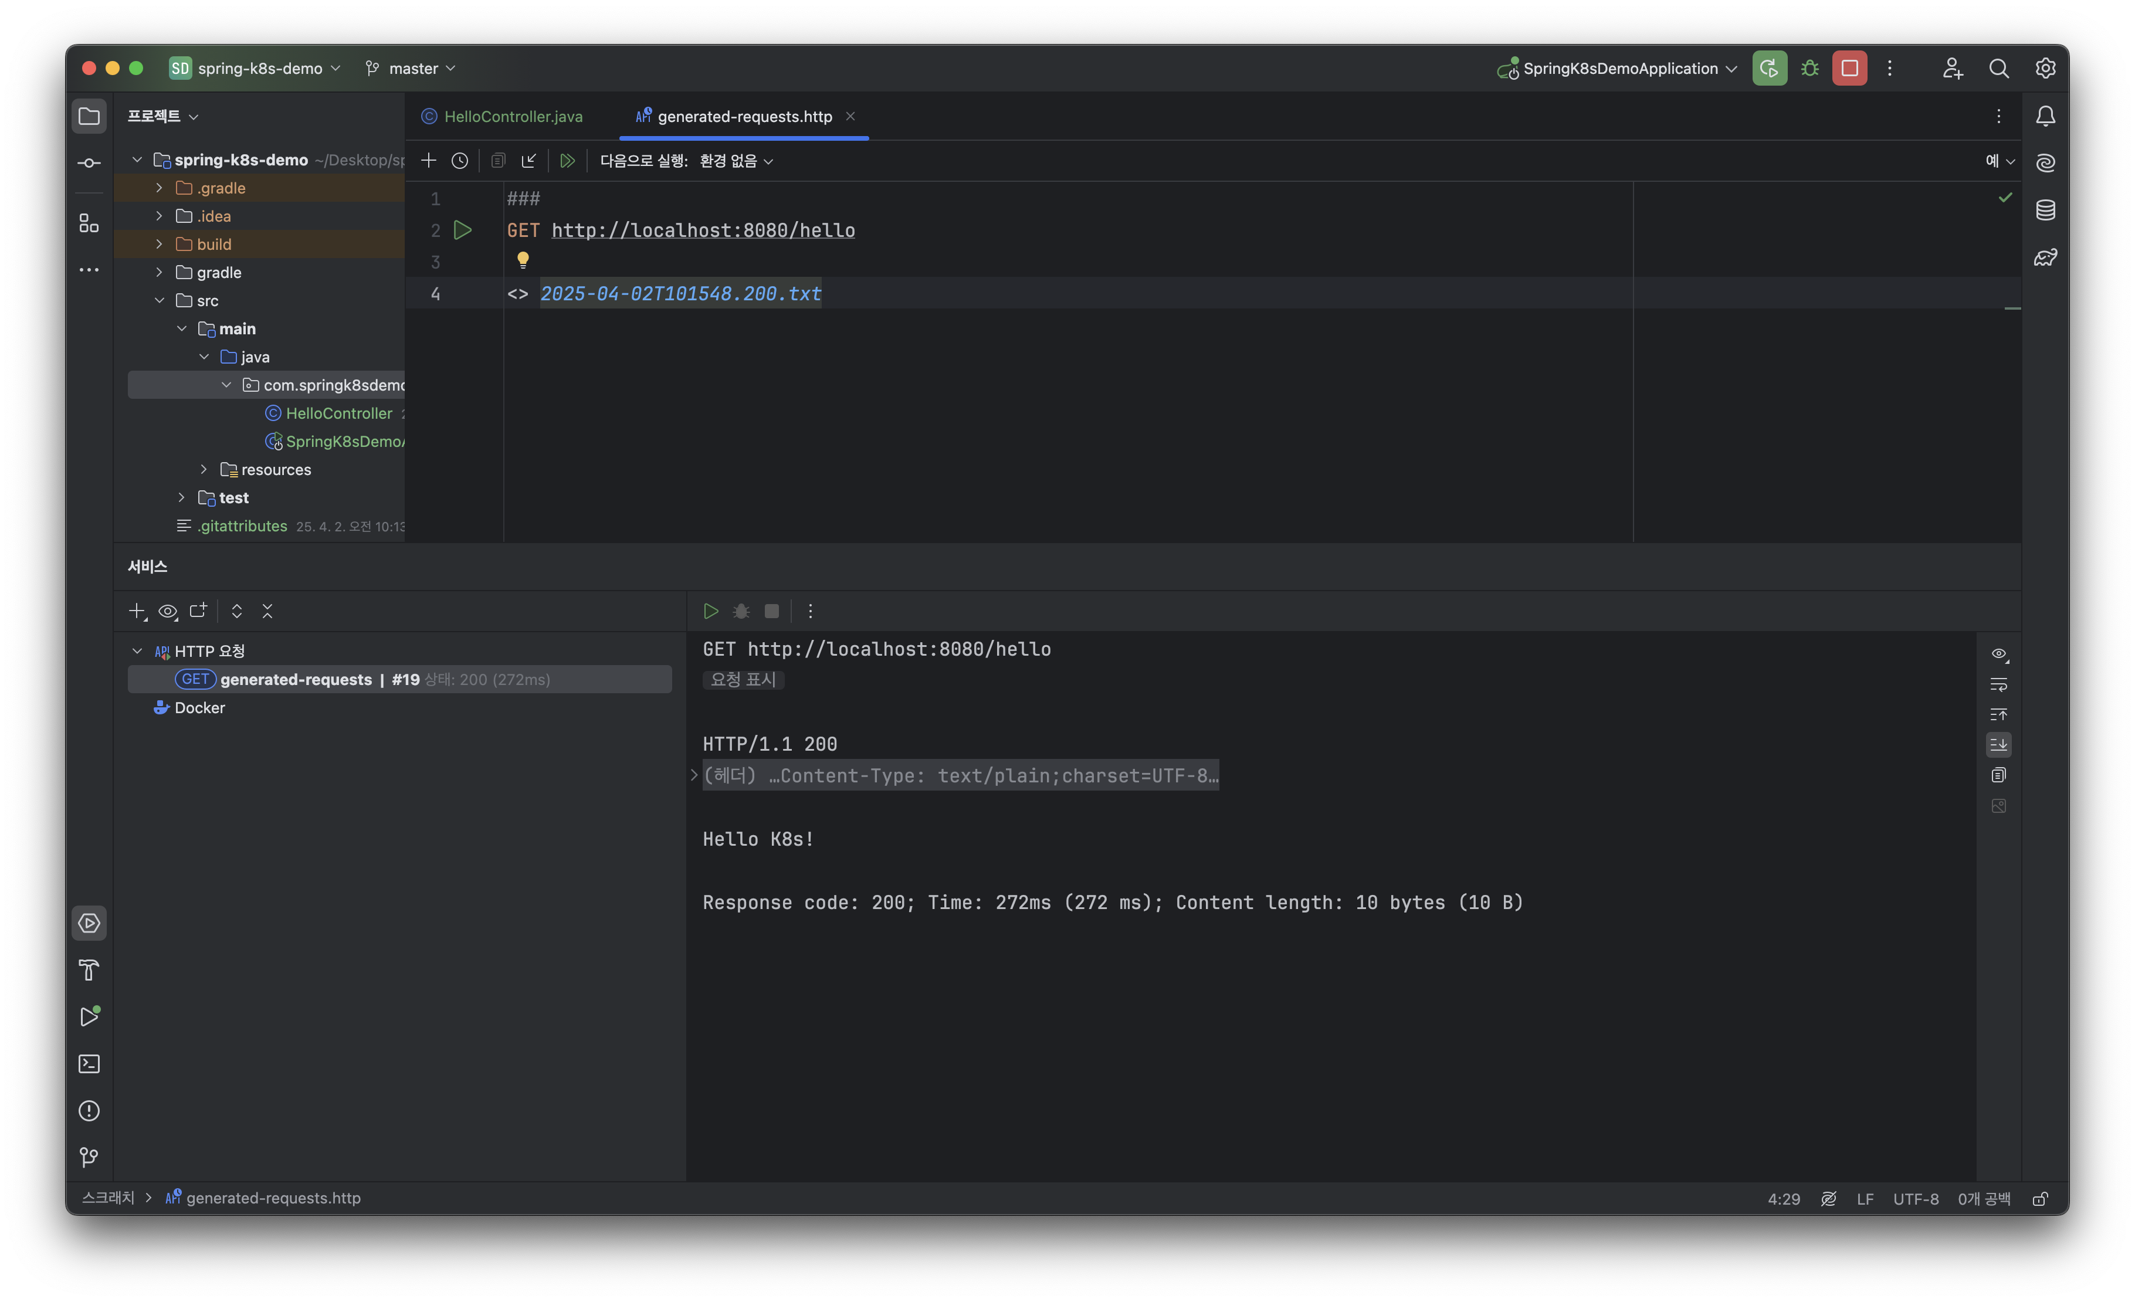Open the Git tool window

89,1157
